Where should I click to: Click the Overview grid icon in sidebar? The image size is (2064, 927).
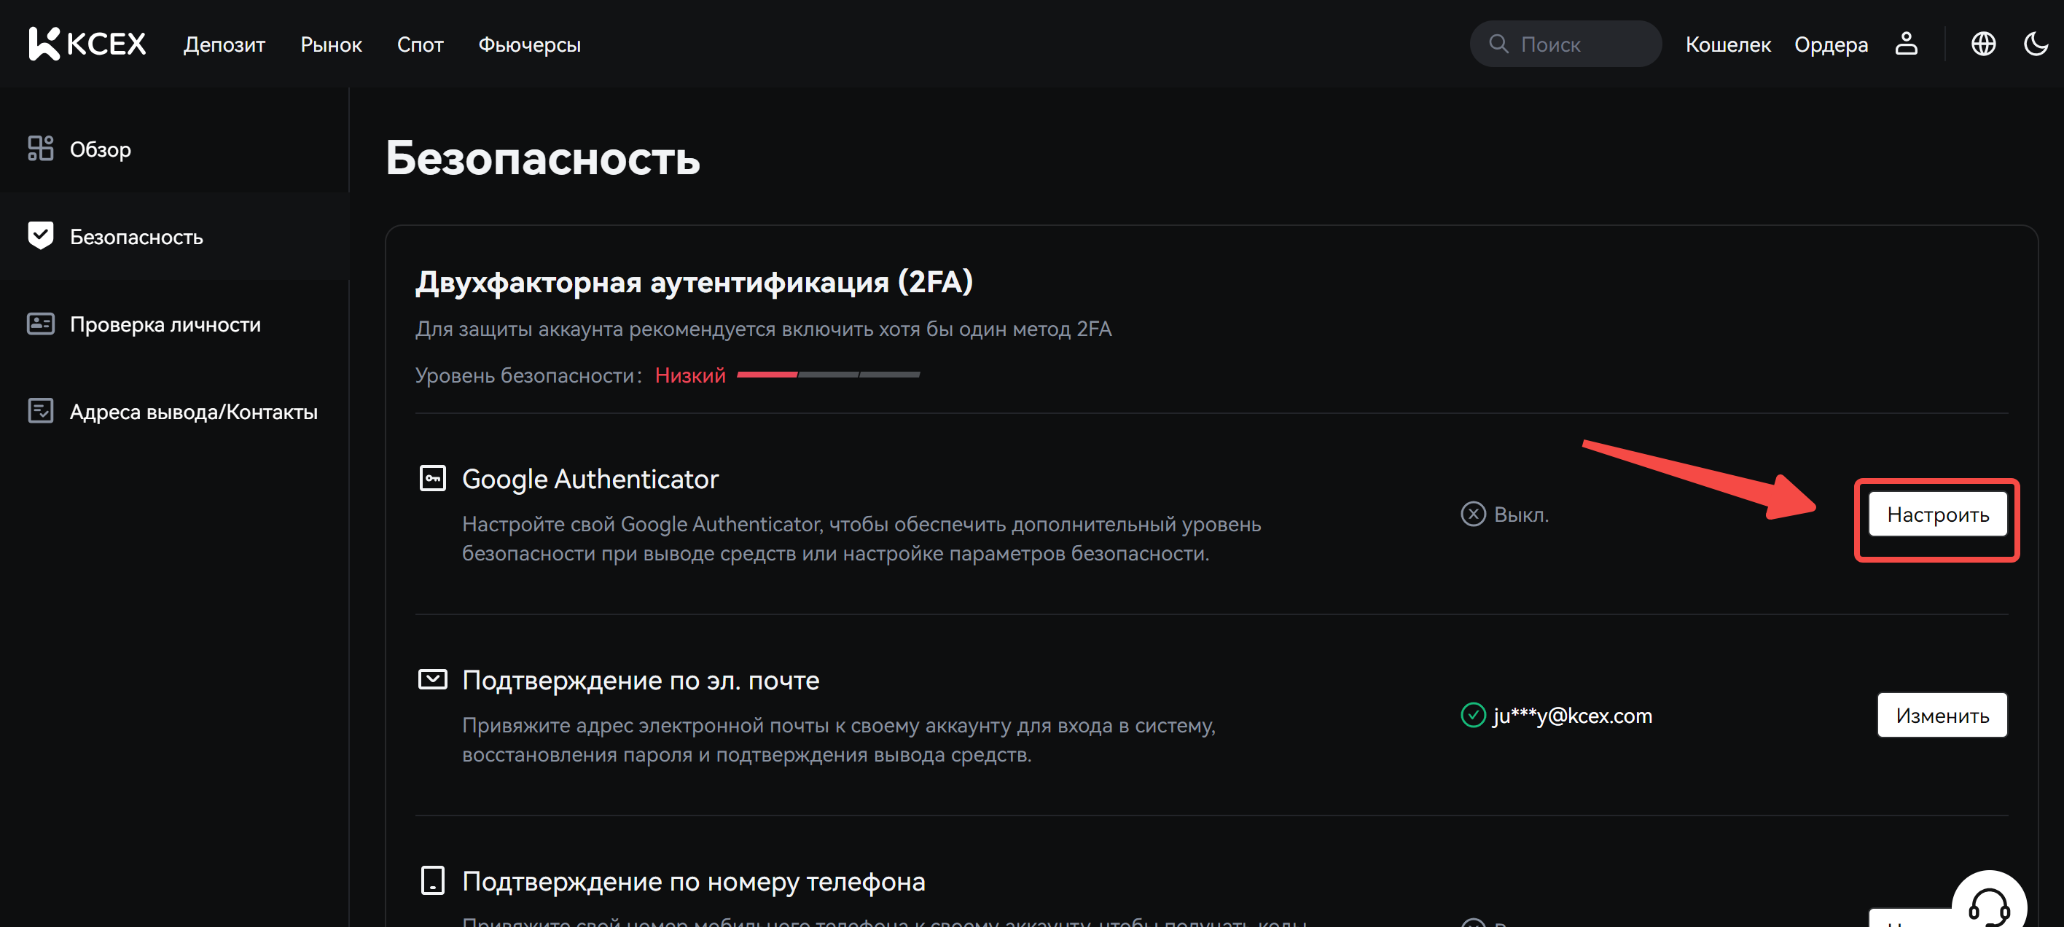(x=40, y=148)
